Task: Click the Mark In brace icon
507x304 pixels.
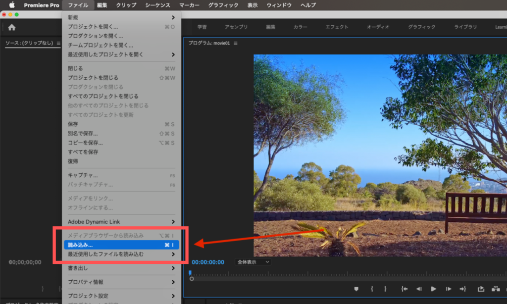Action: pyautogui.click(x=372, y=289)
